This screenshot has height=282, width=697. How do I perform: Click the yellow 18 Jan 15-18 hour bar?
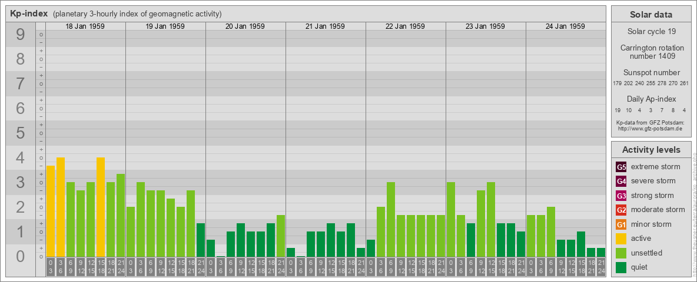[x=101, y=207]
